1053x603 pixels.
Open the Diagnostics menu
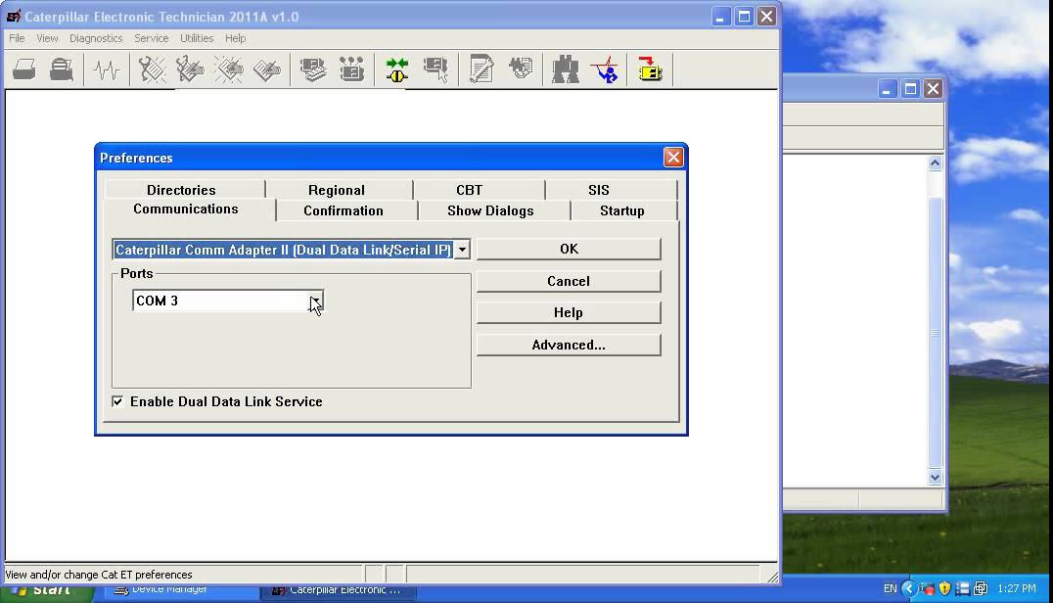click(96, 38)
